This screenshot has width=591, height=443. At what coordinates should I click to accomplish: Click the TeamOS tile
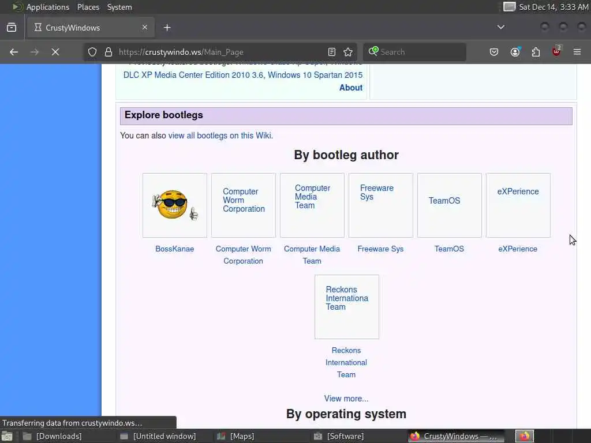click(449, 205)
